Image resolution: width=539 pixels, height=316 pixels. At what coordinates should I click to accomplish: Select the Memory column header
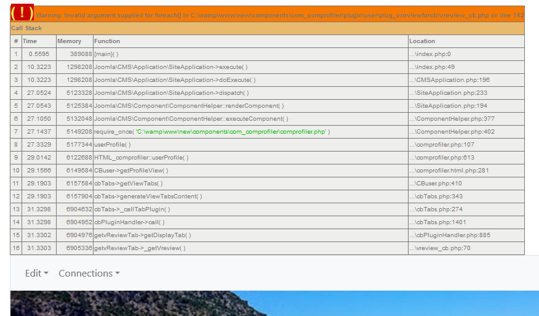click(x=69, y=41)
